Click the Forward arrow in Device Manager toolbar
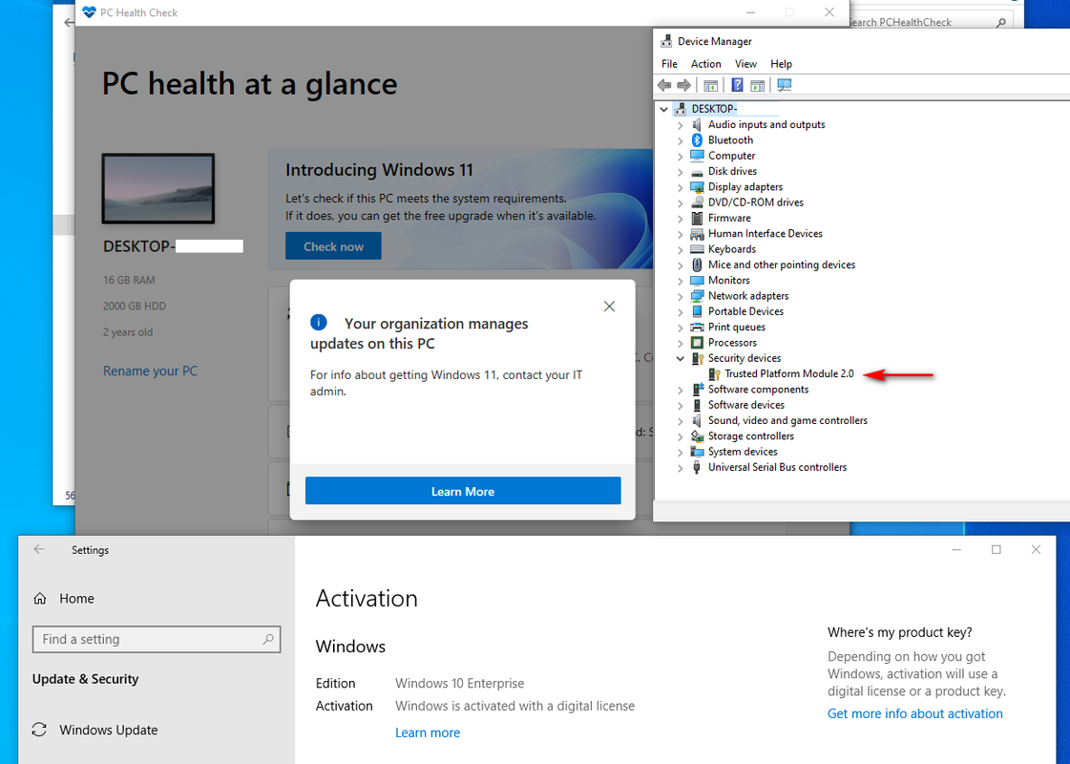1070x764 pixels. click(683, 85)
